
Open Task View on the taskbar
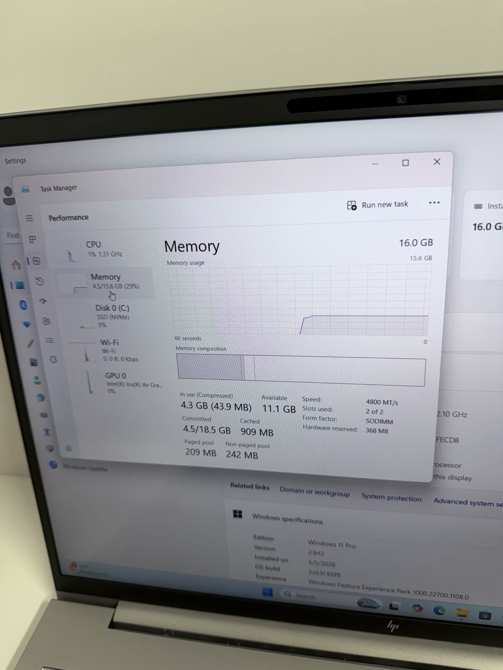point(394,606)
